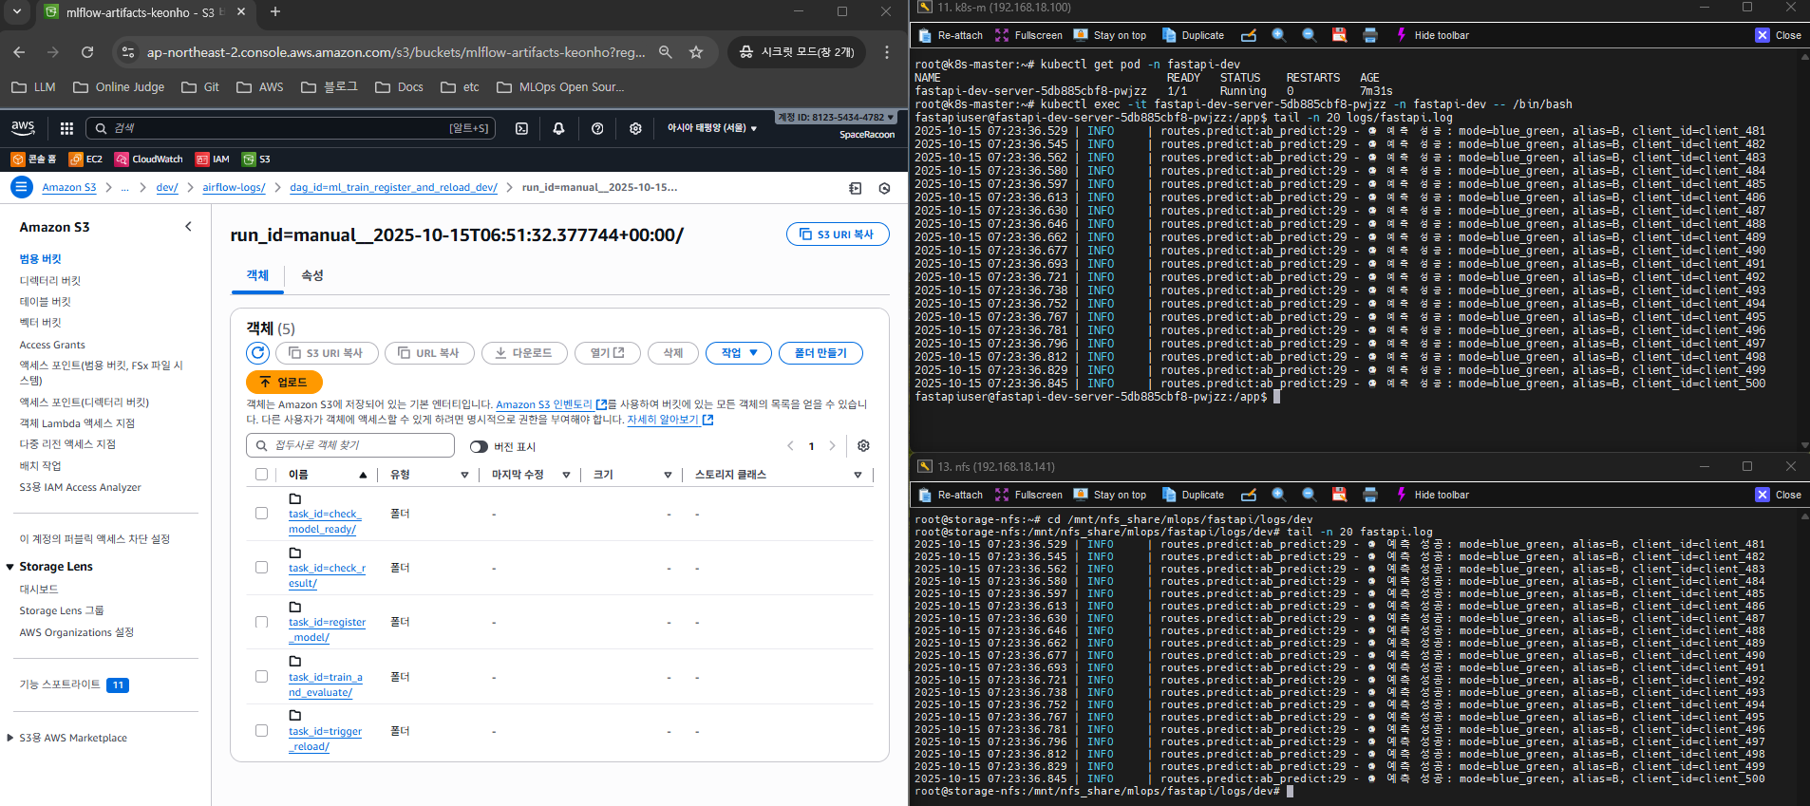This screenshot has width=1810, height=806.
Task: Open AWS console settings gear in header
Action: (635, 128)
